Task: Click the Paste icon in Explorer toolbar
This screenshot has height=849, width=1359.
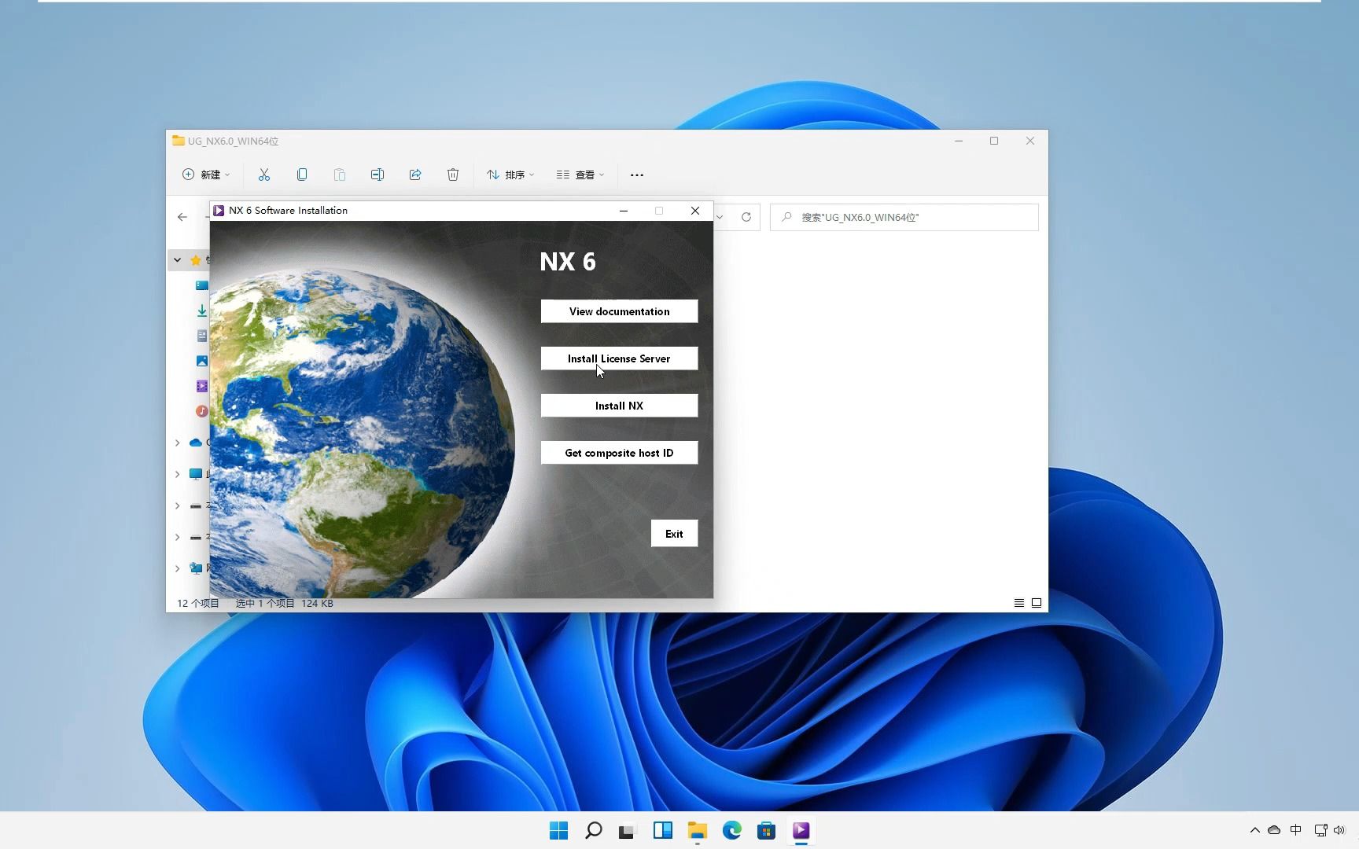Action: coord(340,175)
